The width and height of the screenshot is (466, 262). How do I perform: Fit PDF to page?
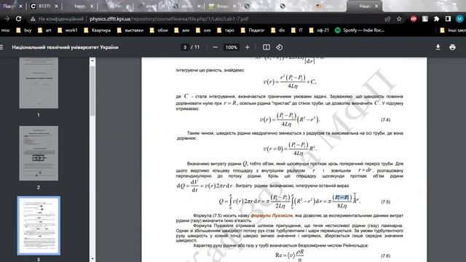coord(266,47)
